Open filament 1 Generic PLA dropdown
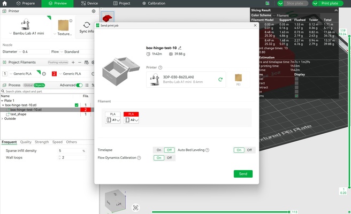351x214 pixels. point(24,74)
